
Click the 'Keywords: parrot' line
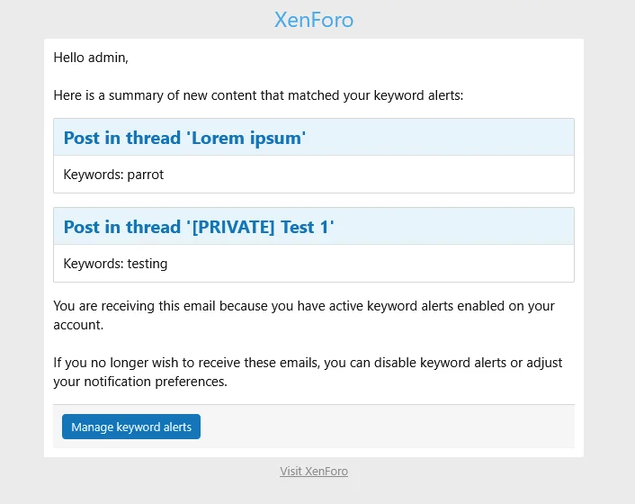(x=113, y=175)
